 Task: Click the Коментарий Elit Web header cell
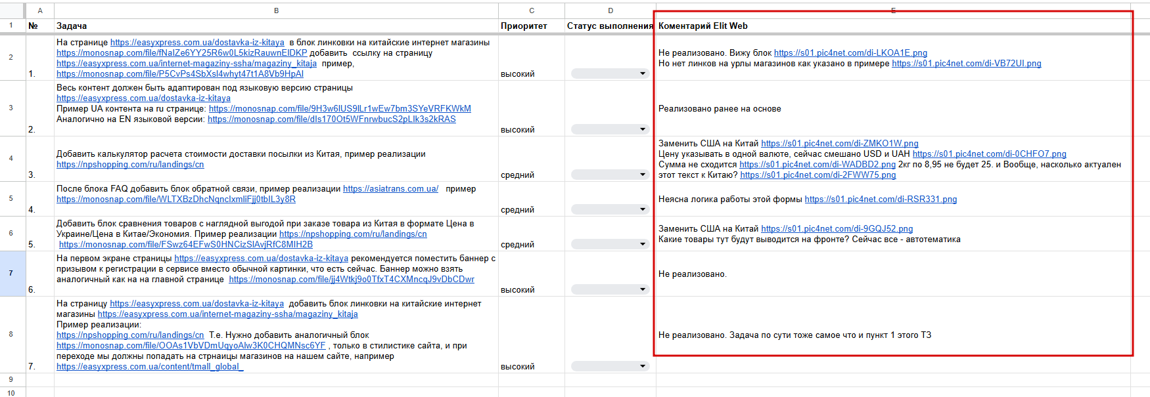pos(893,26)
